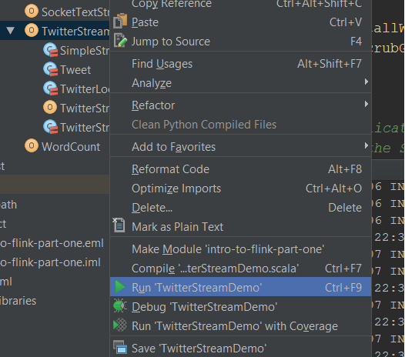Click the WordCount object icon
Viewport: 405px width, 357px height.
click(x=32, y=145)
